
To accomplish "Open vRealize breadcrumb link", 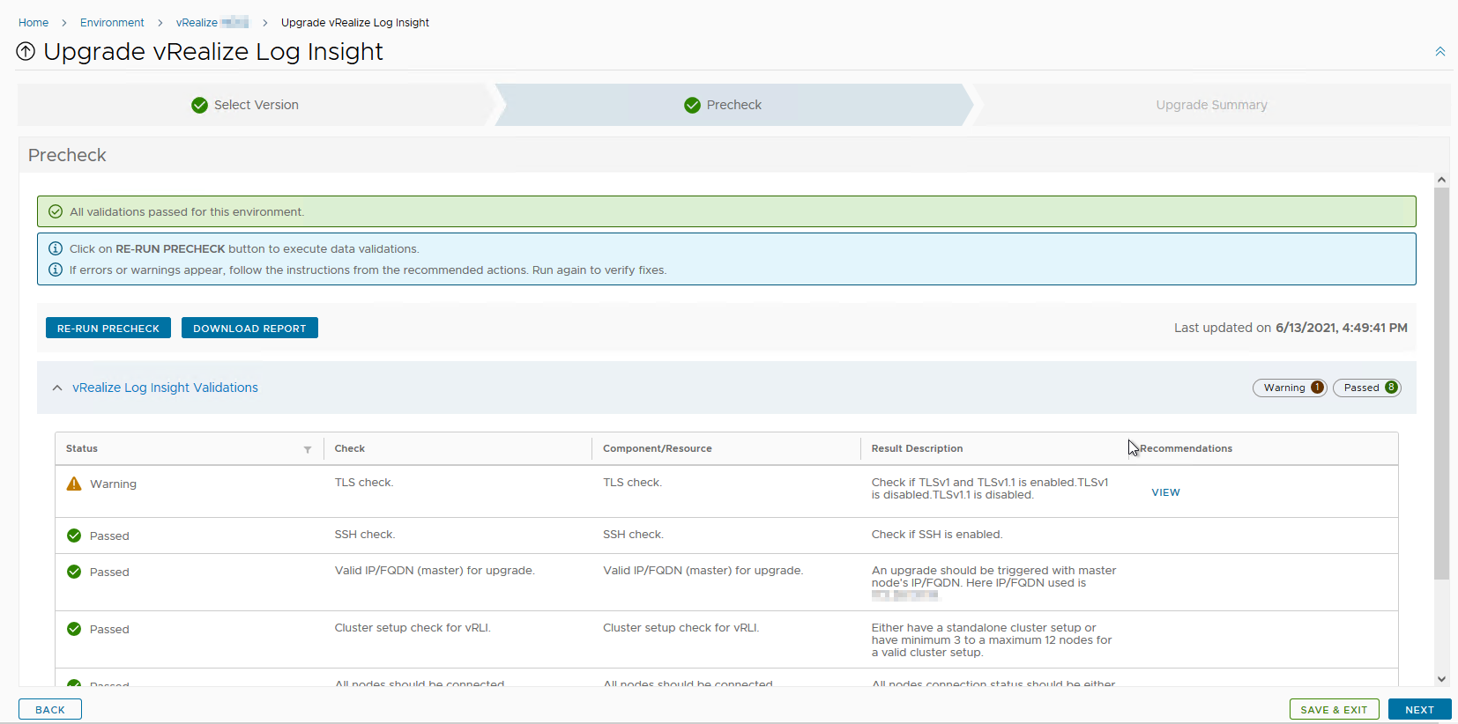I will pos(212,23).
